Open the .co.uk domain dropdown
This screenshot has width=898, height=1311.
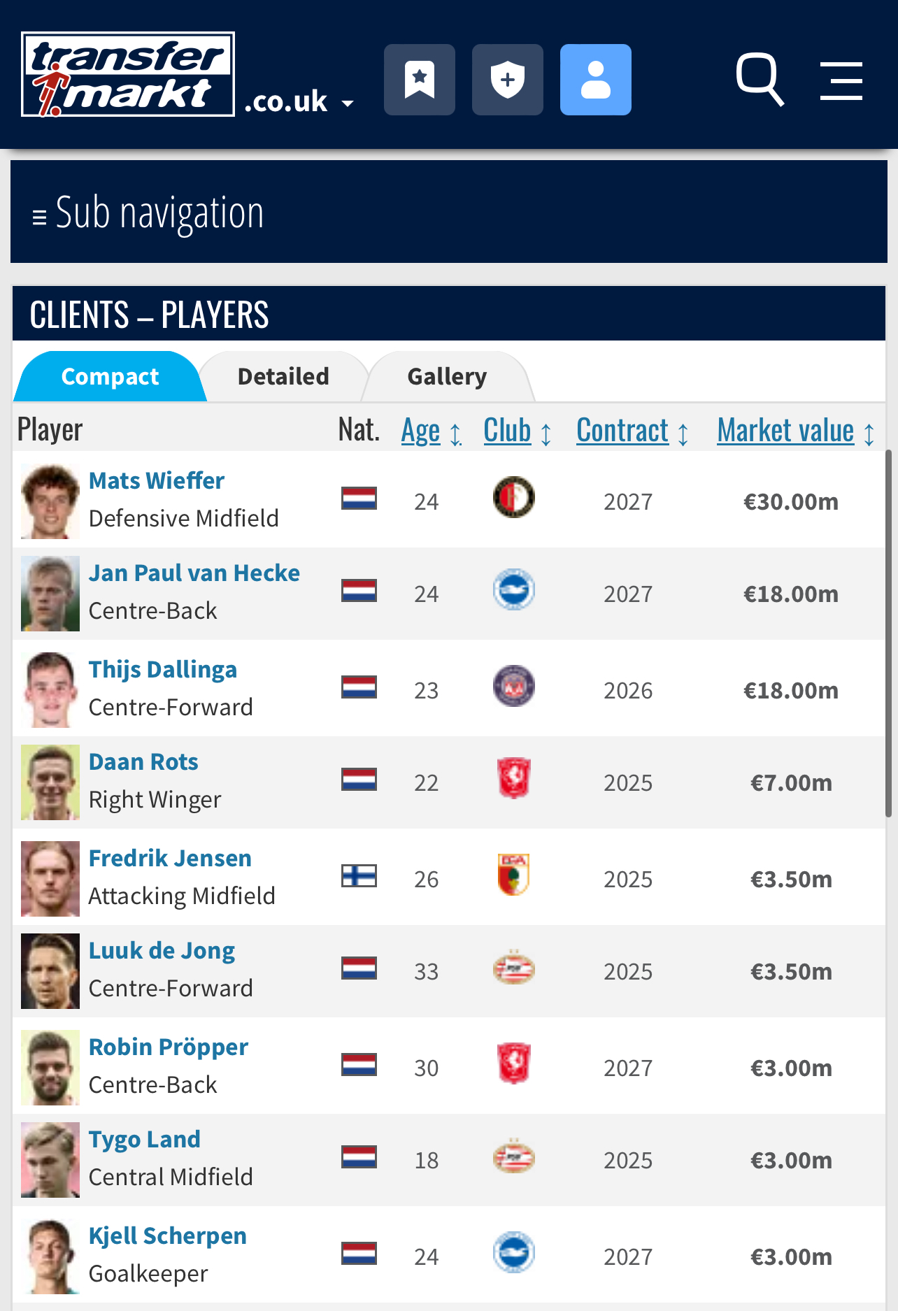[299, 102]
